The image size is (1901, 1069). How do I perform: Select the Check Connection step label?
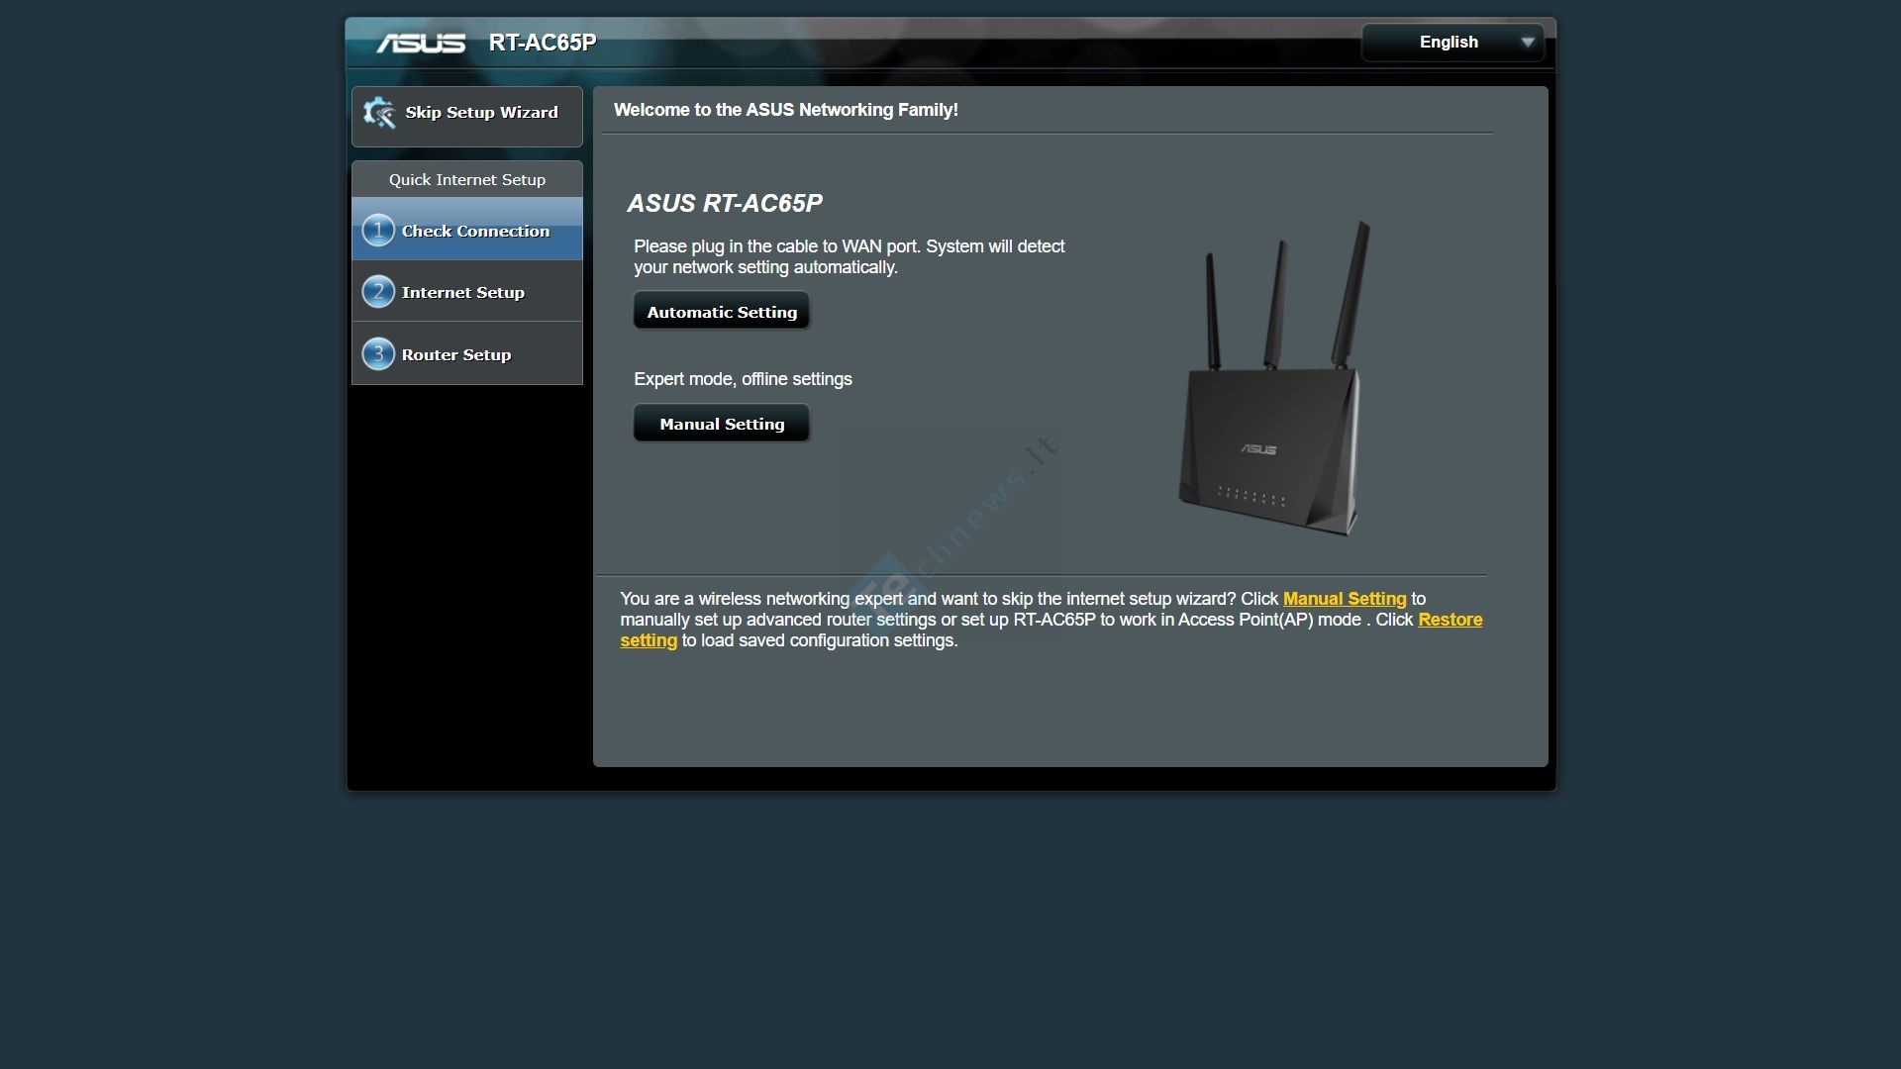point(475,231)
